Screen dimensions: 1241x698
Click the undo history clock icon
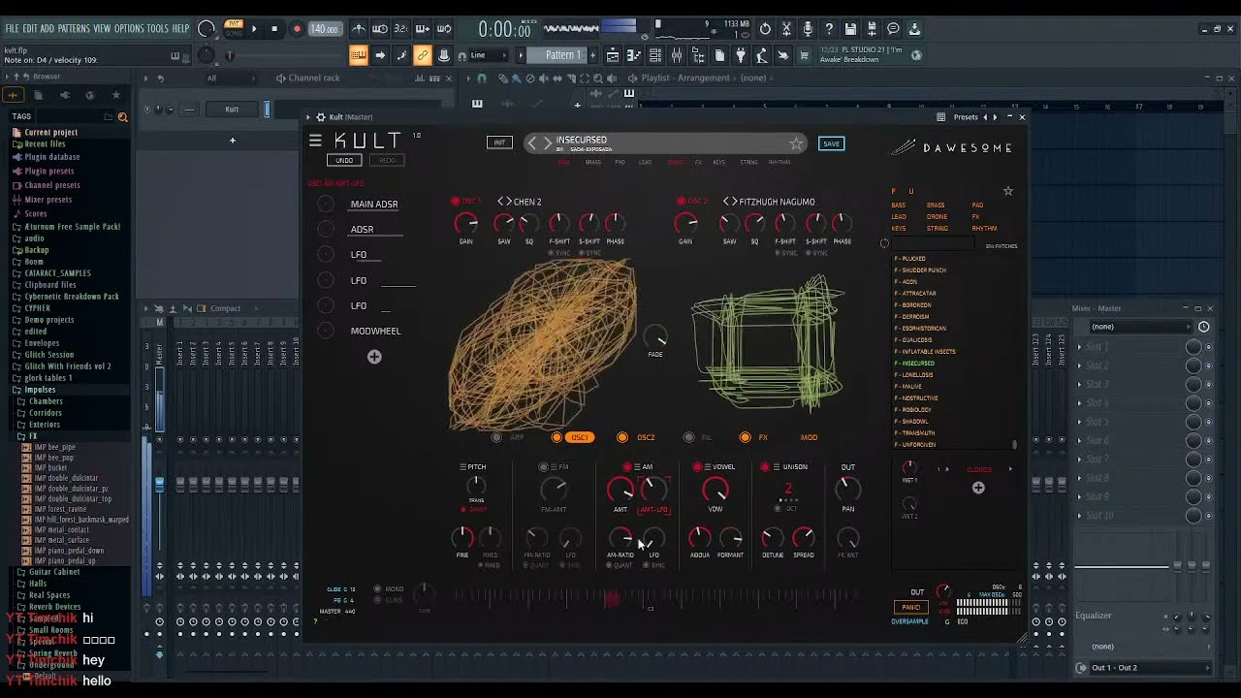pyautogui.click(x=765, y=29)
